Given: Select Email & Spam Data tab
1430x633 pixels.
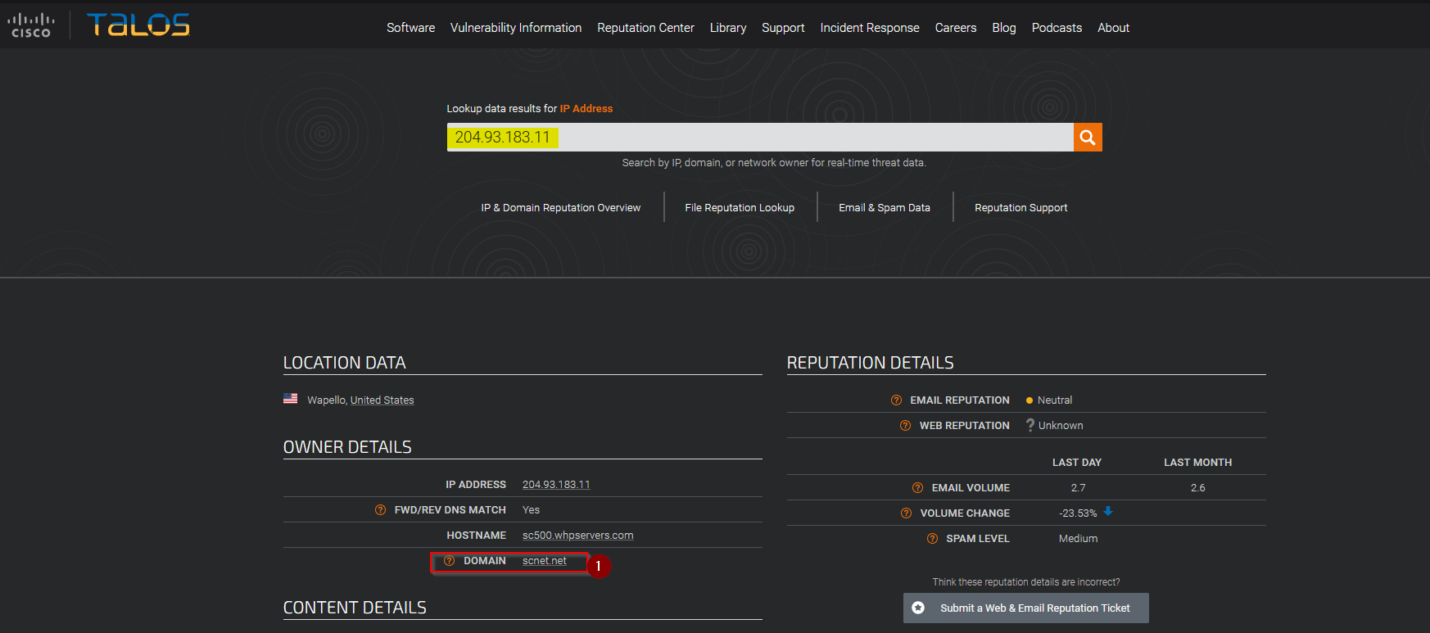Looking at the screenshot, I should 885,208.
